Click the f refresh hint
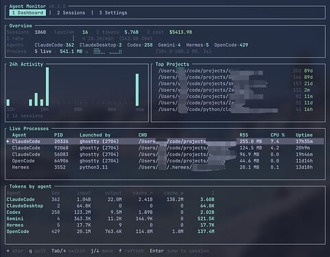This screenshot has width=330, height=257. tap(132, 251)
